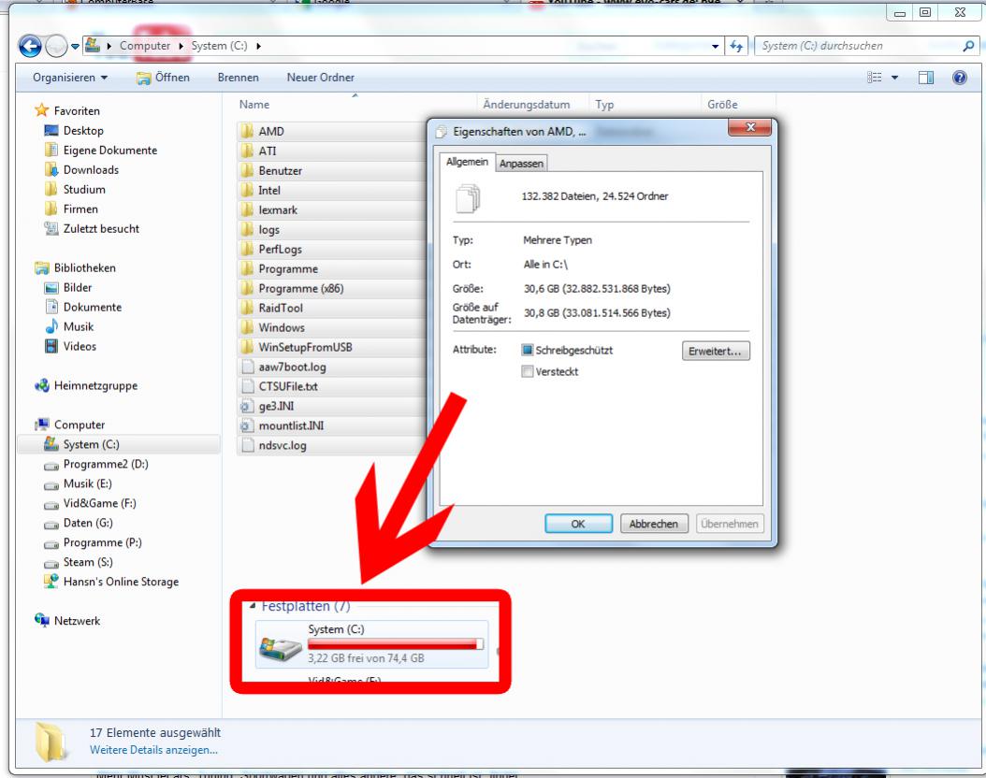
Task: Open Desktop in the Favoriten list
Action: (83, 131)
